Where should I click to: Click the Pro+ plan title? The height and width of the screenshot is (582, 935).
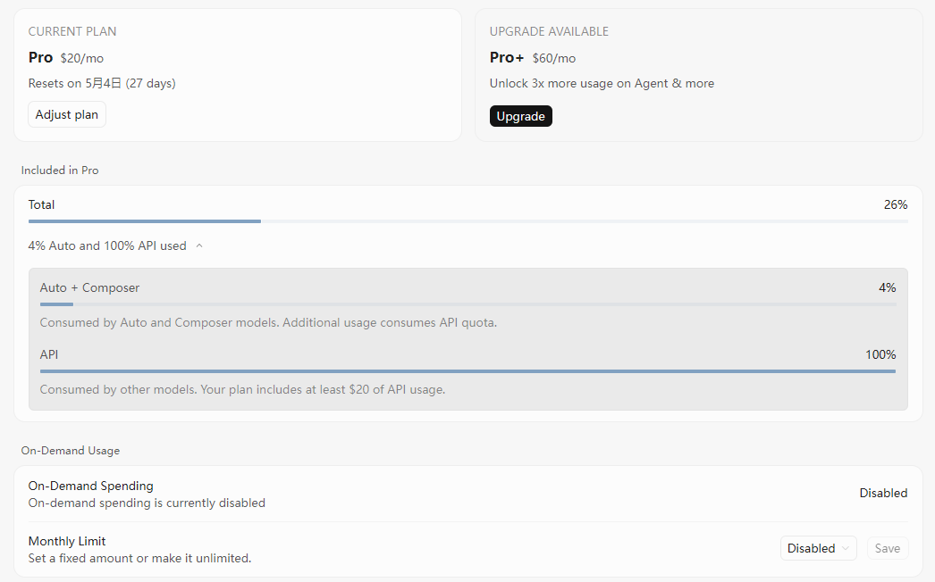507,57
